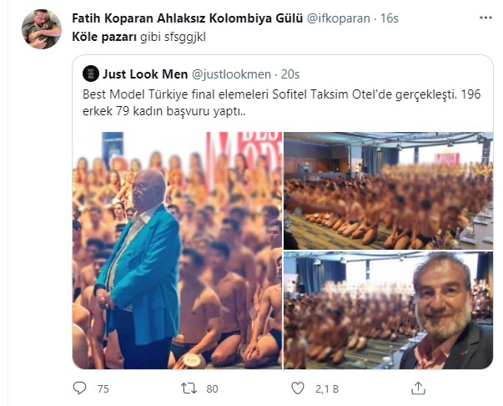The height and width of the screenshot is (406, 503).
Task: Click the Just Look Men display name
Action: pyautogui.click(x=145, y=74)
